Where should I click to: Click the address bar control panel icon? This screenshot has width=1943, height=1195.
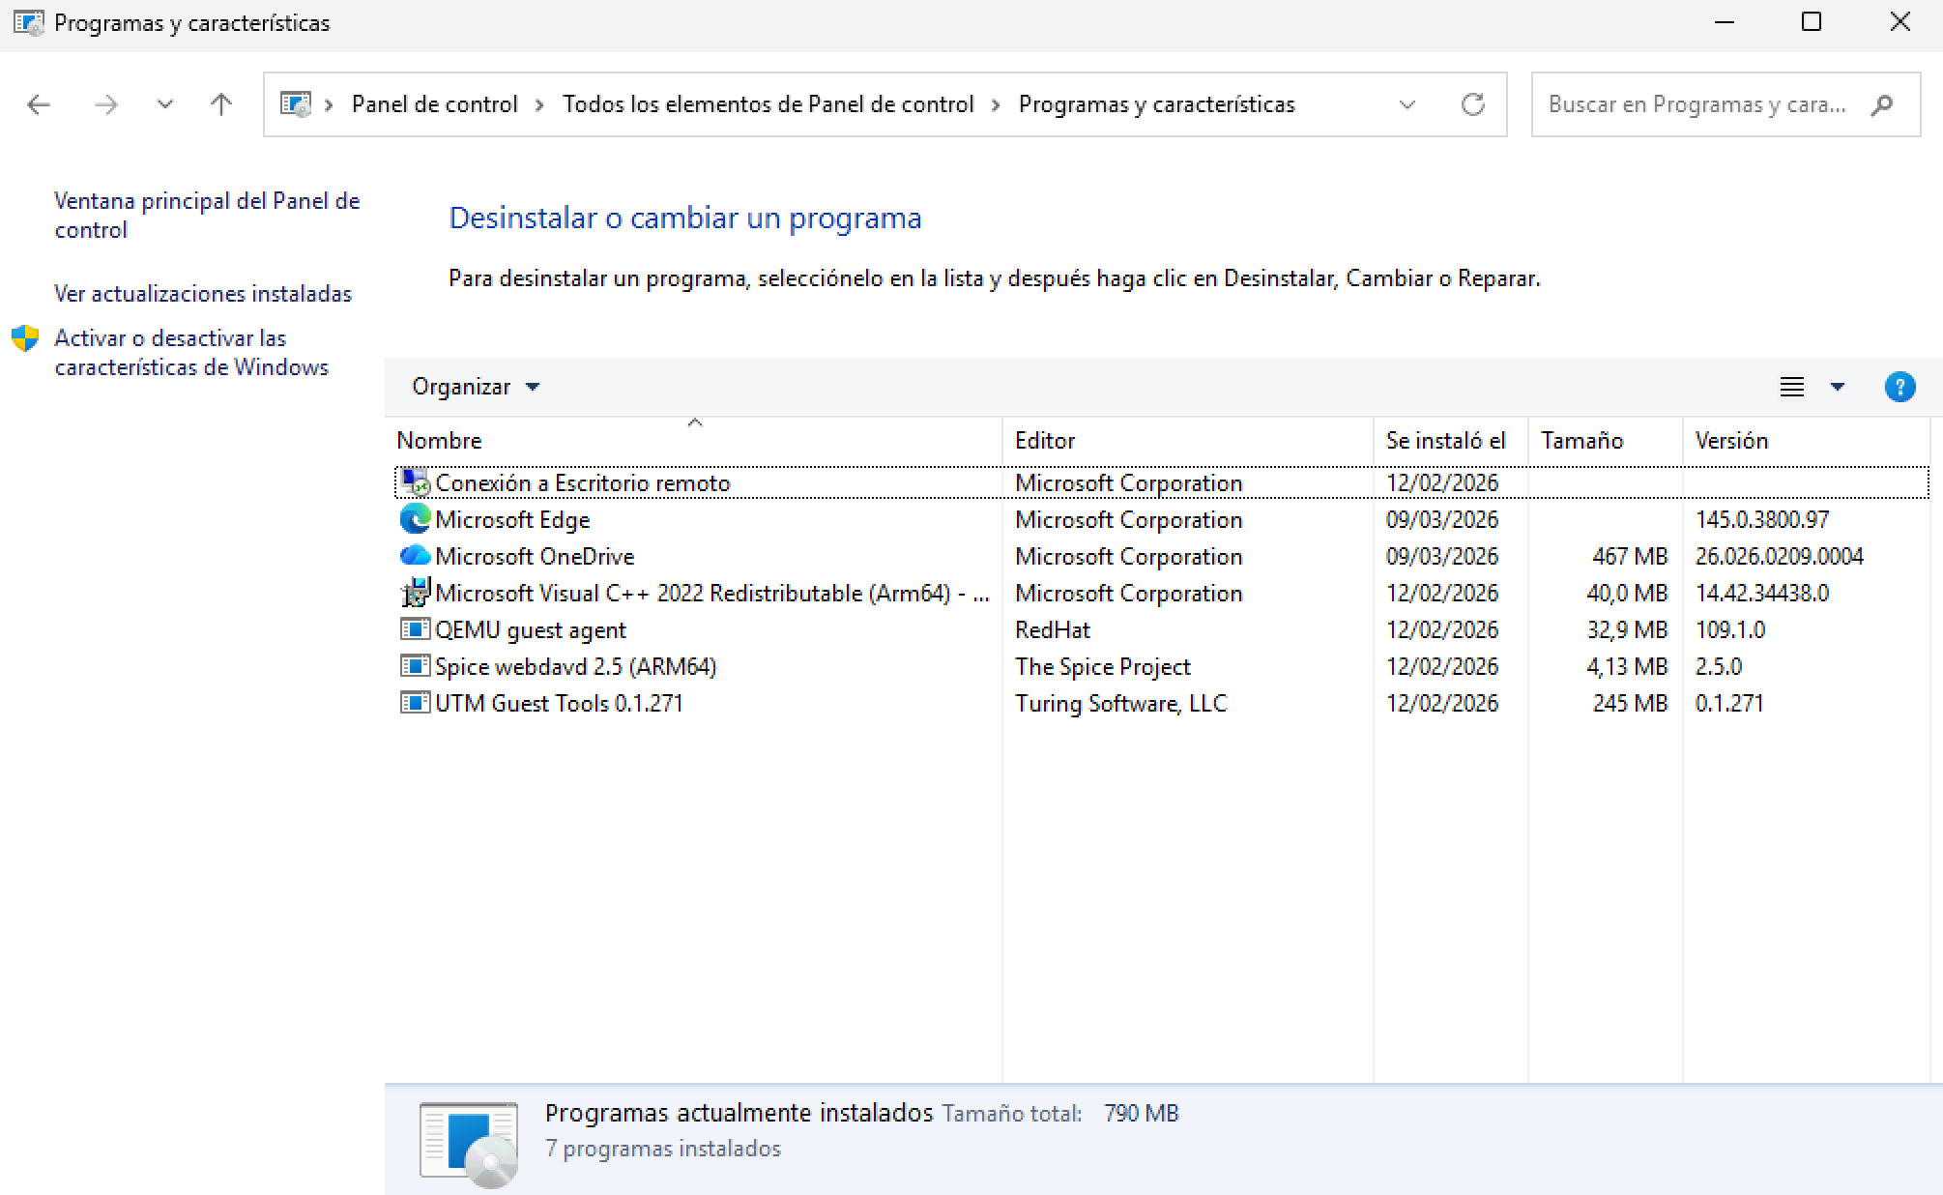[x=296, y=104]
